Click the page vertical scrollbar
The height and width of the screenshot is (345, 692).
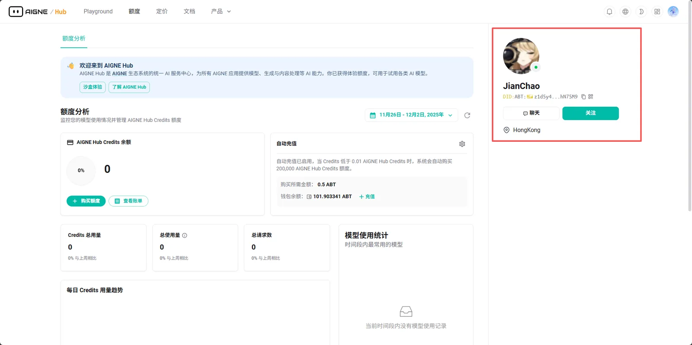click(690, 106)
